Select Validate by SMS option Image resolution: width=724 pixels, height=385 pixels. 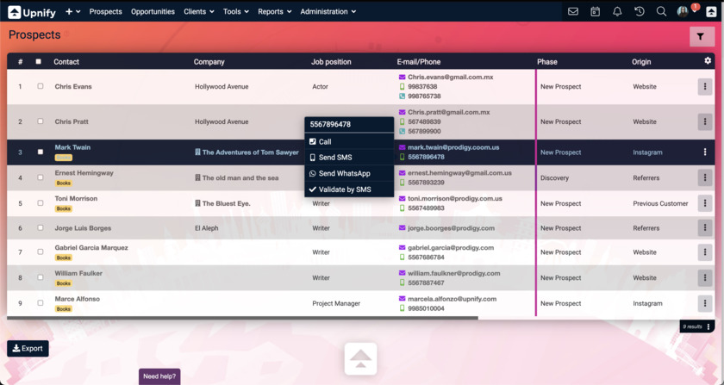point(345,189)
